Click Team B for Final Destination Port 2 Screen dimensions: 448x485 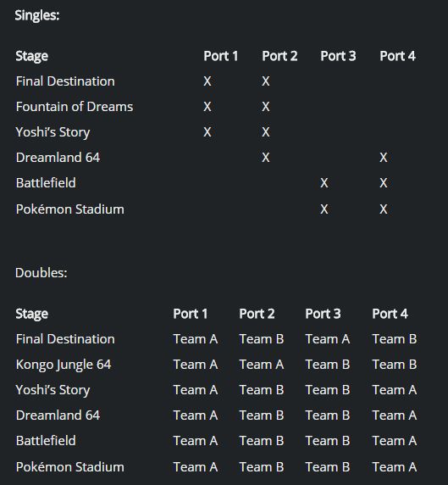tap(262, 339)
